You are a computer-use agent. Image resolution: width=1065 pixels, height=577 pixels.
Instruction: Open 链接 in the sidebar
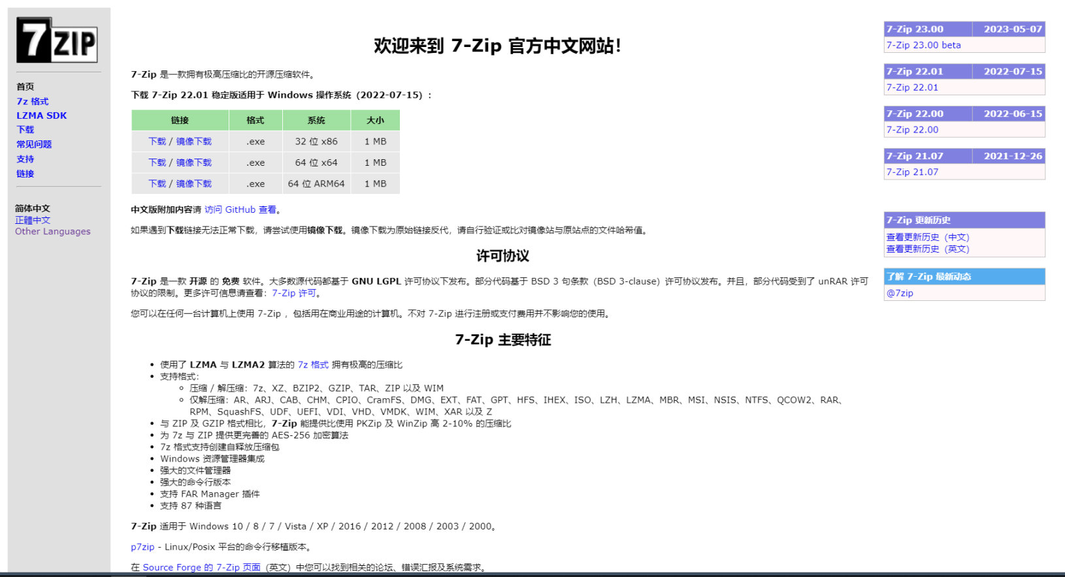point(25,174)
